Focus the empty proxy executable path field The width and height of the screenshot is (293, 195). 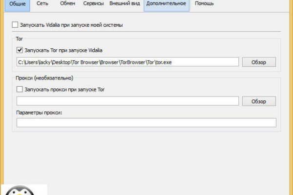pyautogui.click(x=127, y=101)
